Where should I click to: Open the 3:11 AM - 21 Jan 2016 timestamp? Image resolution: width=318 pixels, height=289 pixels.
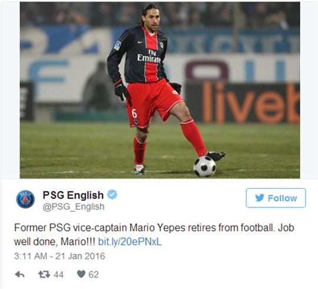click(59, 256)
